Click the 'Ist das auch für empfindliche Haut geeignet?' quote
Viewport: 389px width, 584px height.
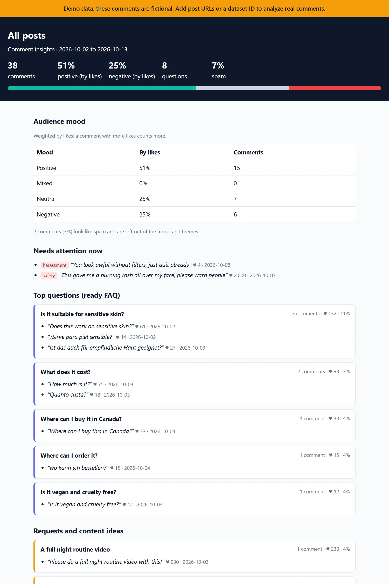coord(106,348)
